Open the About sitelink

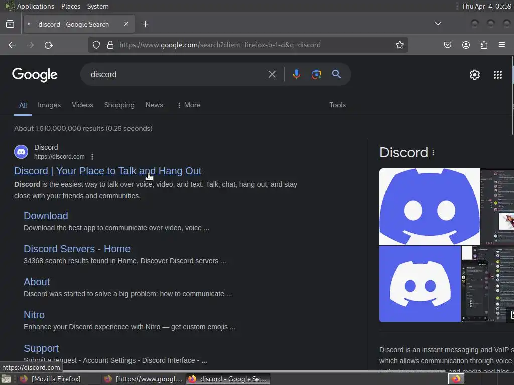(37, 282)
